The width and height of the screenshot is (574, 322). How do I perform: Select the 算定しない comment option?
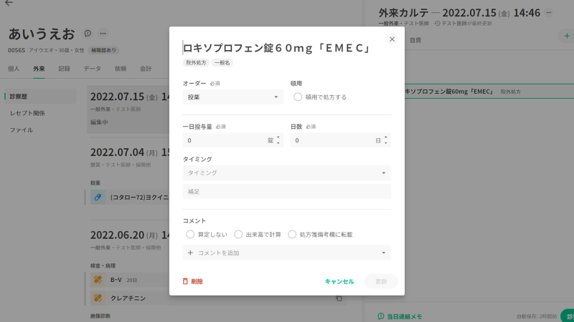point(190,234)
